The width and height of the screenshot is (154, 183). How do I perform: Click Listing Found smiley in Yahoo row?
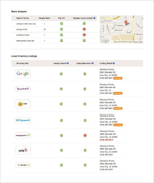click(x=61, y=89)
